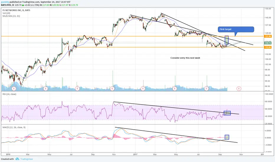Click the orange 125.96 price label
Image resolution: width=275 pixels, height=162 pixels.
pyautogui.click(x=268, y=36)
